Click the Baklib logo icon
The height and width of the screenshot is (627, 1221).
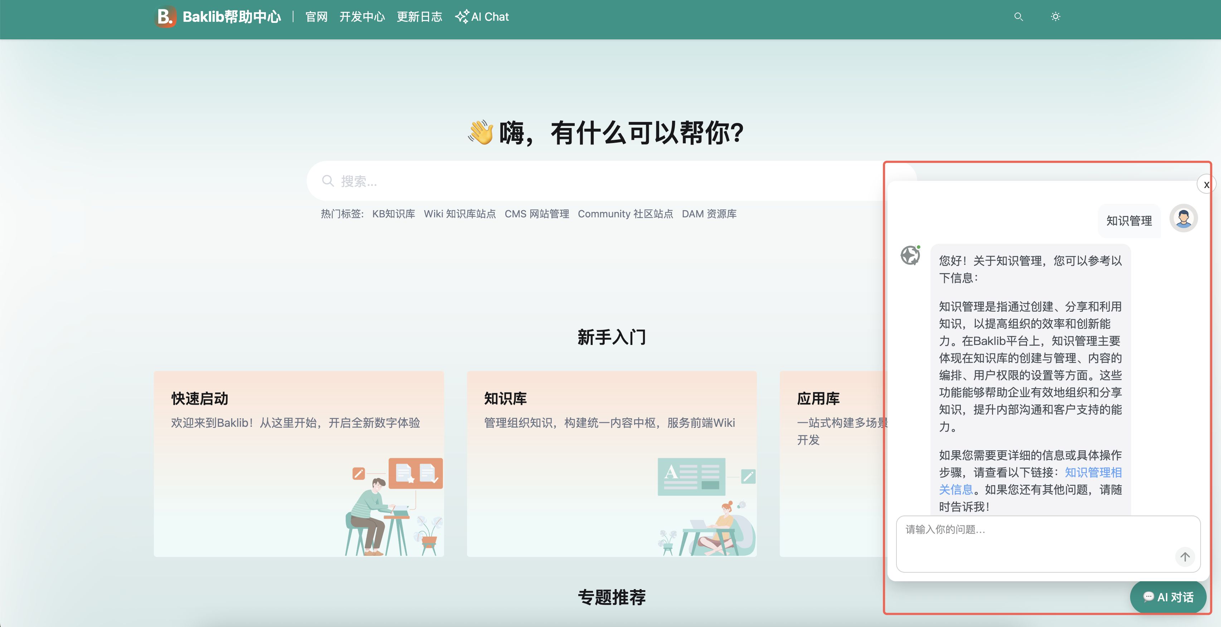(x=165, y=16)
